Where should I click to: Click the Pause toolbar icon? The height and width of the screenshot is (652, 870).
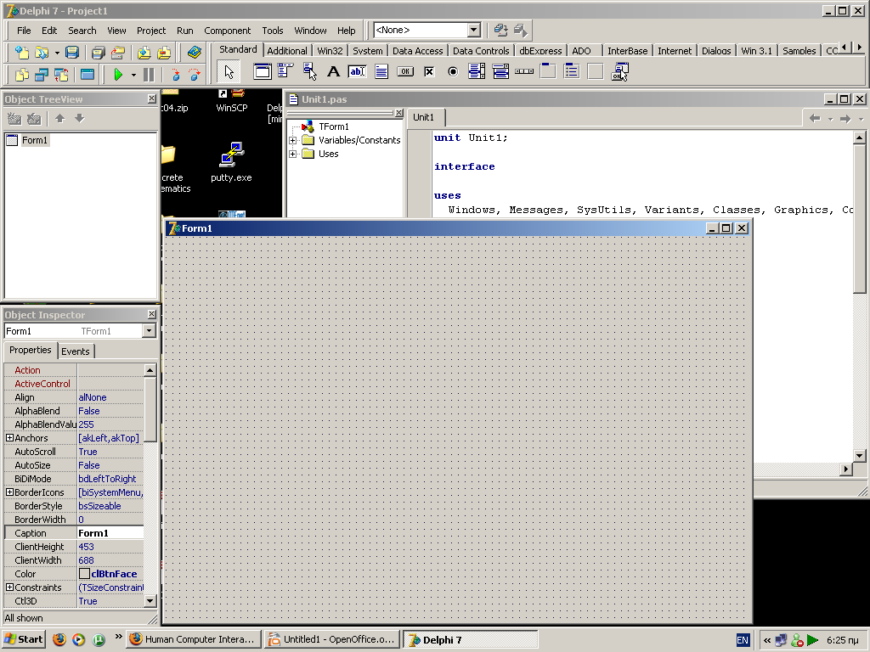(149, 75)
